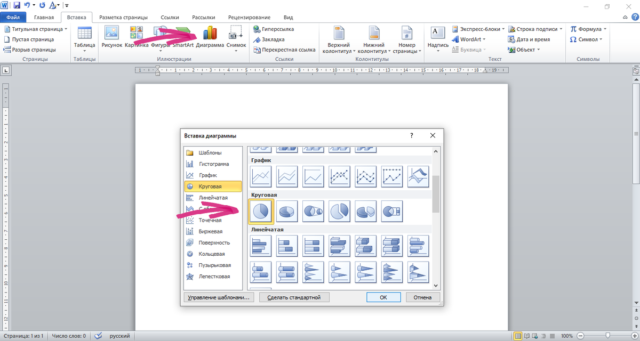Open the Картинка clip art button
Image resolution: width=640 pixels, height=341 pixels.
click(136, 37)
